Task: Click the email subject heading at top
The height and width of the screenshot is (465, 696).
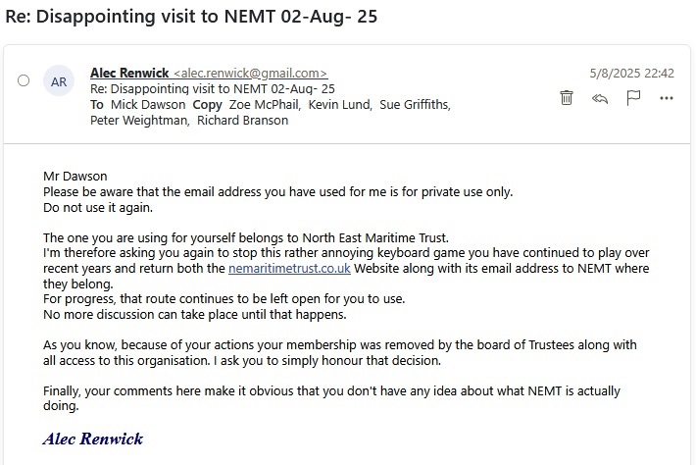Action: tap(193, 17)
